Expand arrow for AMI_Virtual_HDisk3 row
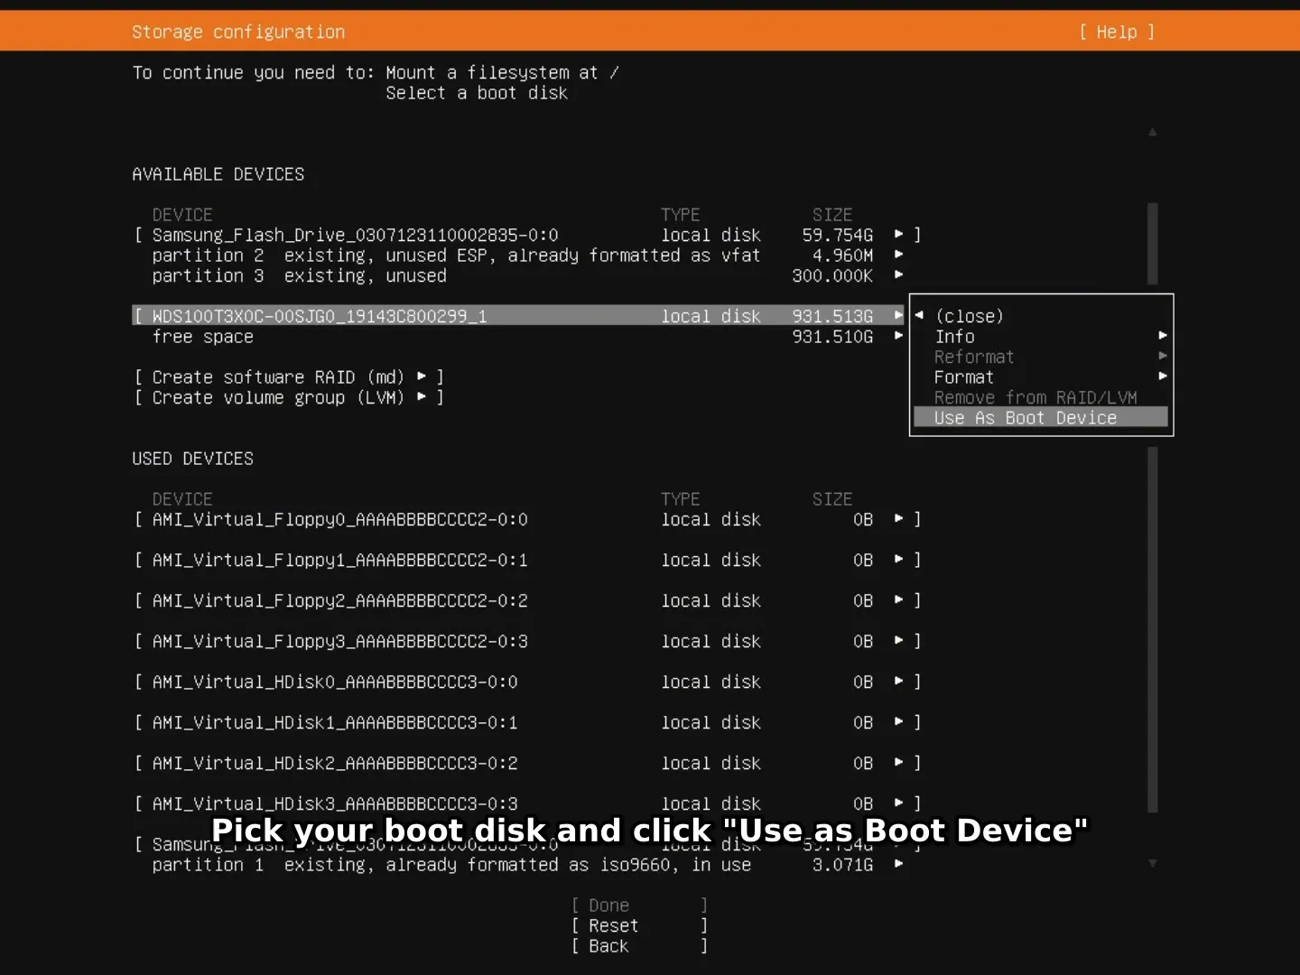The image size is (1300, 975). coord(898,803)
